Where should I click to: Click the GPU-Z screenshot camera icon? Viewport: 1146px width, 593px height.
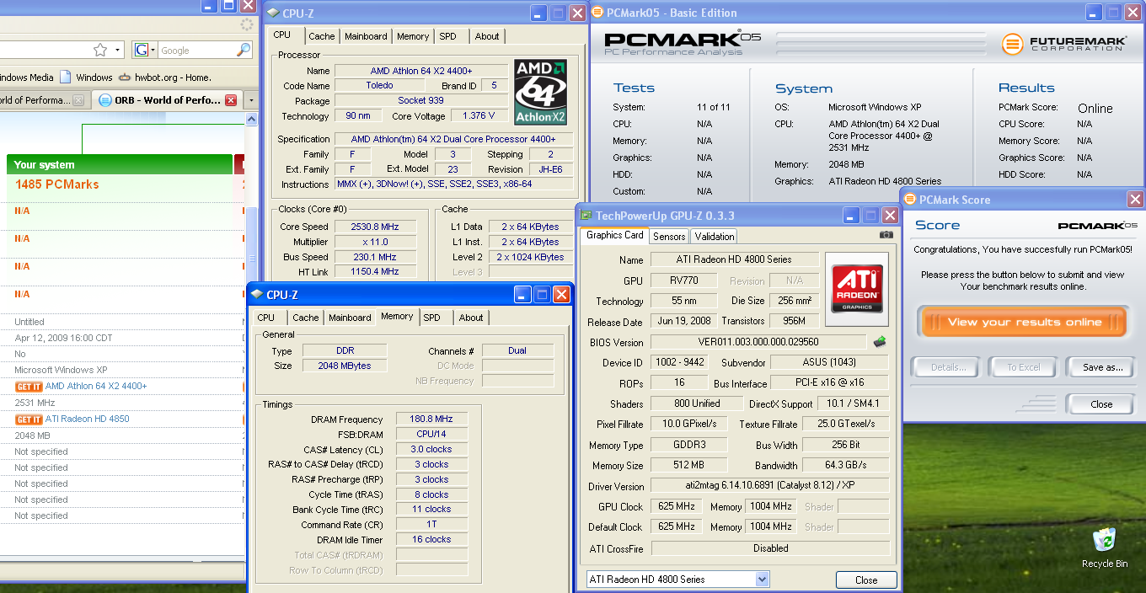click(886, 235)
